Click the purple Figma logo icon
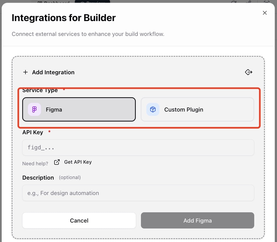This screenshot has width=277, height=242. click(x=34, y=109)
